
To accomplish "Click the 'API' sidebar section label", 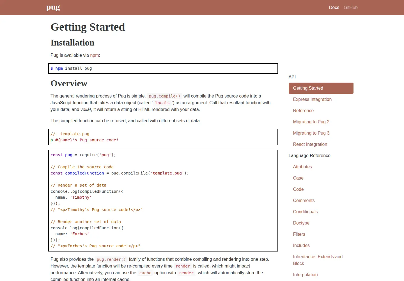I will 292,77.
